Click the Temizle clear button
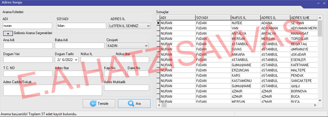This screenshot has width=328, height=117. 99,103
